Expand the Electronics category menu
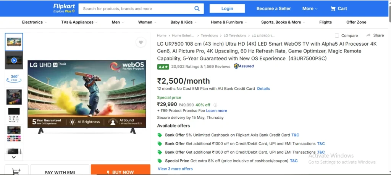391x175 pixels. point(34,22)
